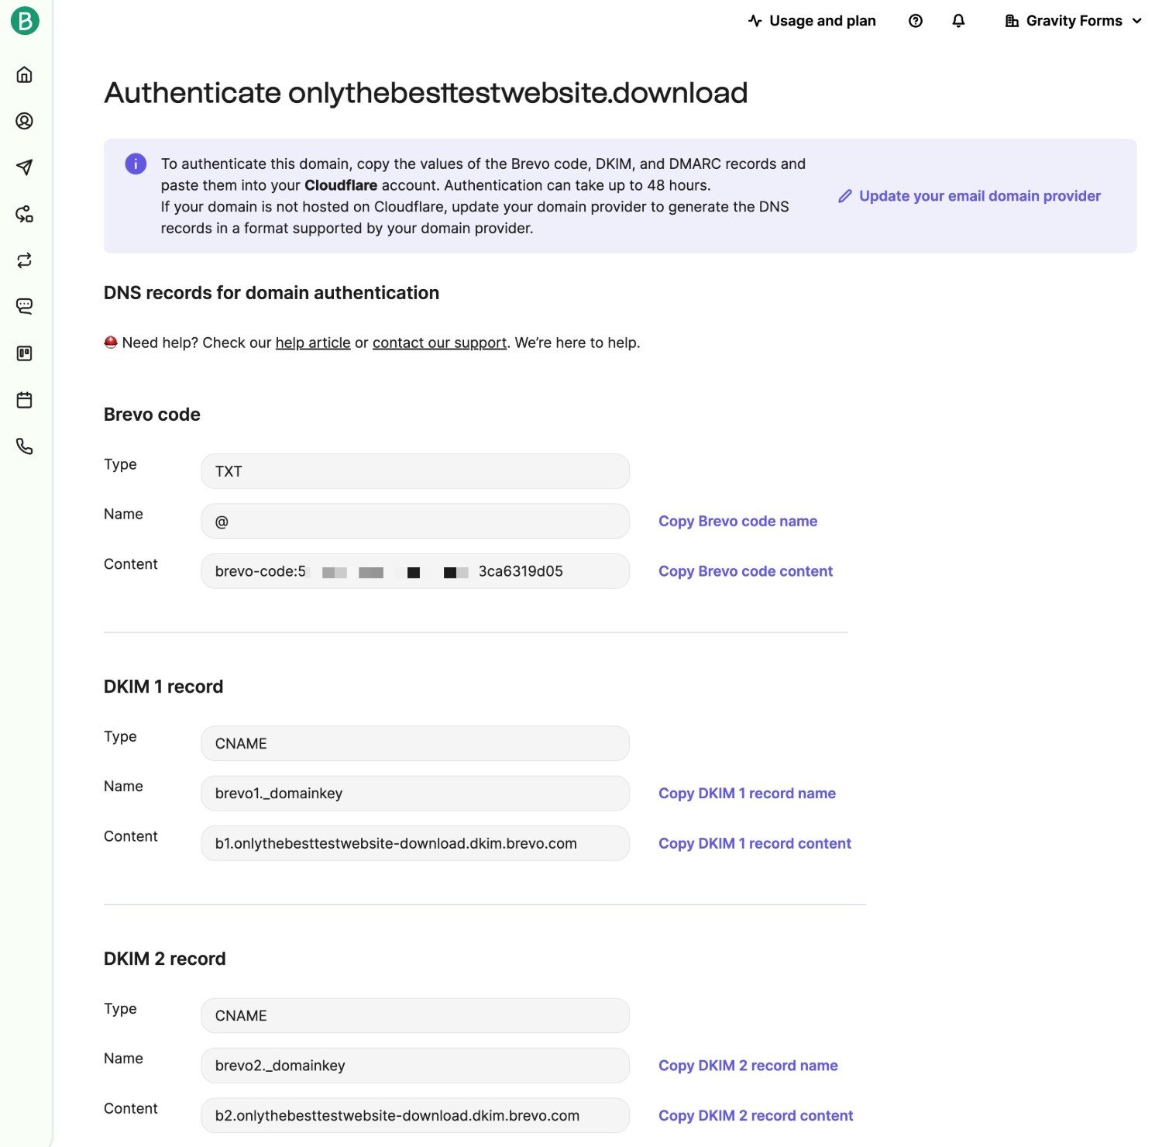
Task: Open Usage and plan
Action: click(x=812, y=21)
